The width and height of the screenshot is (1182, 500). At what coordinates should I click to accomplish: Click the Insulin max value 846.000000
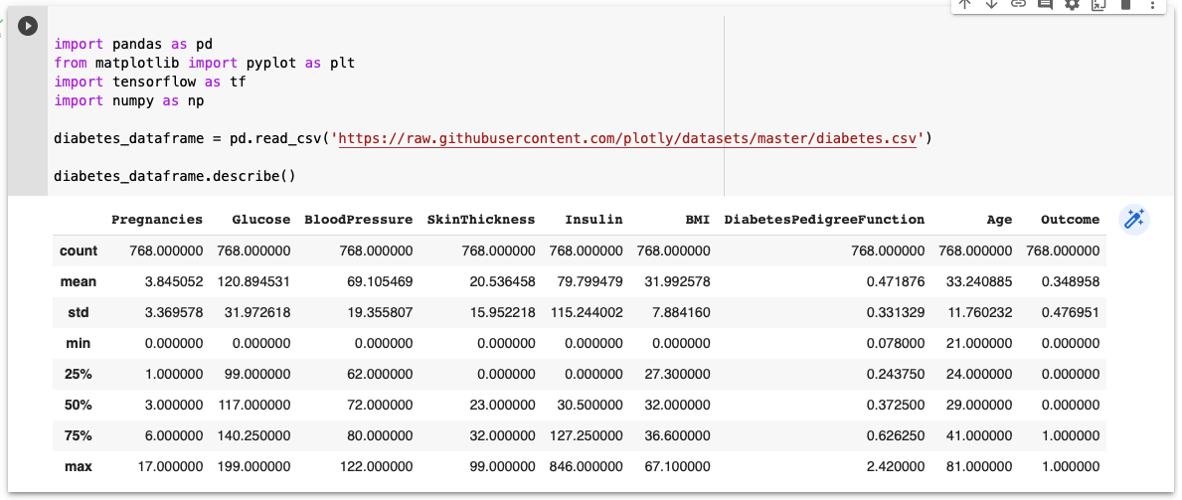click(586, 466)
